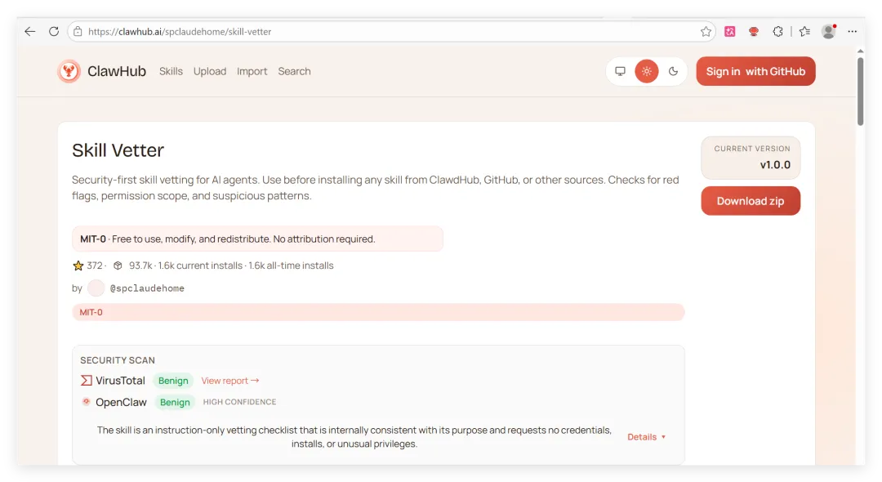Click the 1.6k current installs text
The image size is (882, 482).
tap(200, 266)
